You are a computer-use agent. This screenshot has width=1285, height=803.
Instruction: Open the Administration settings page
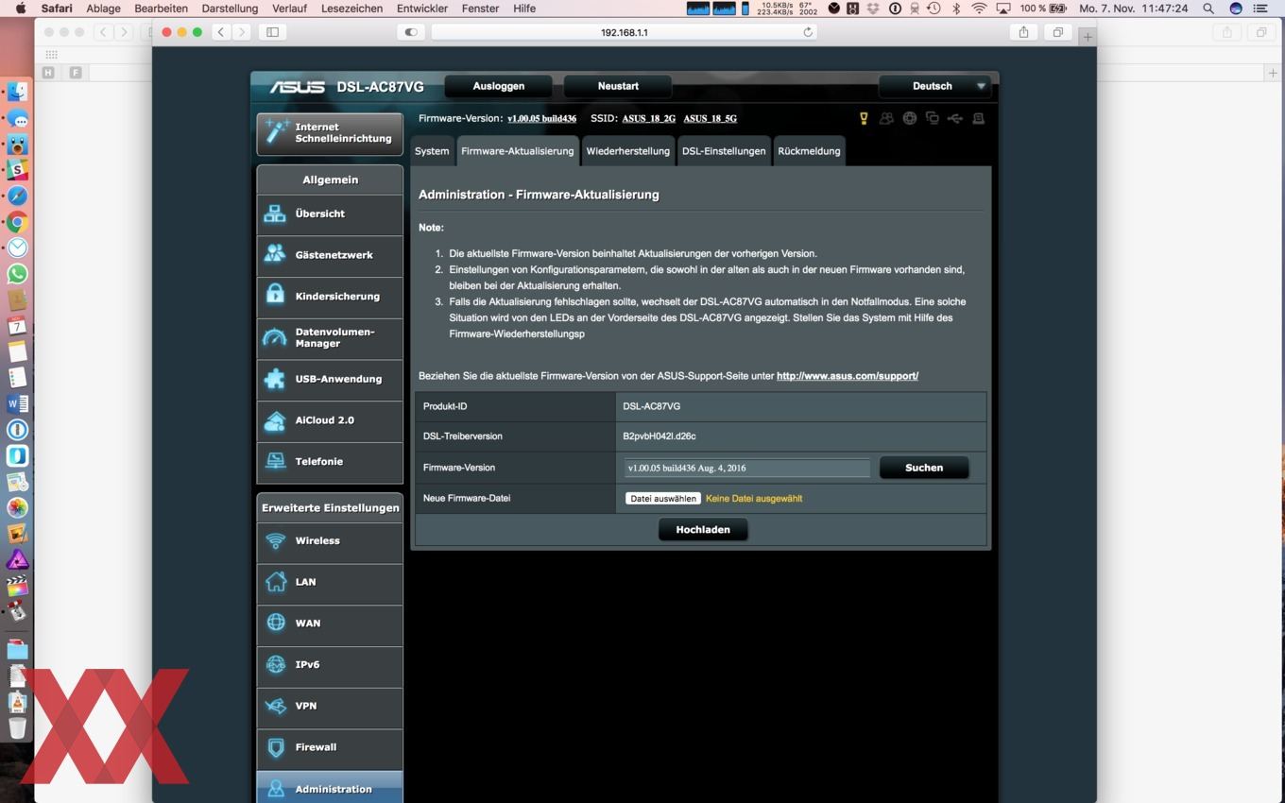[x=330, y=788]
